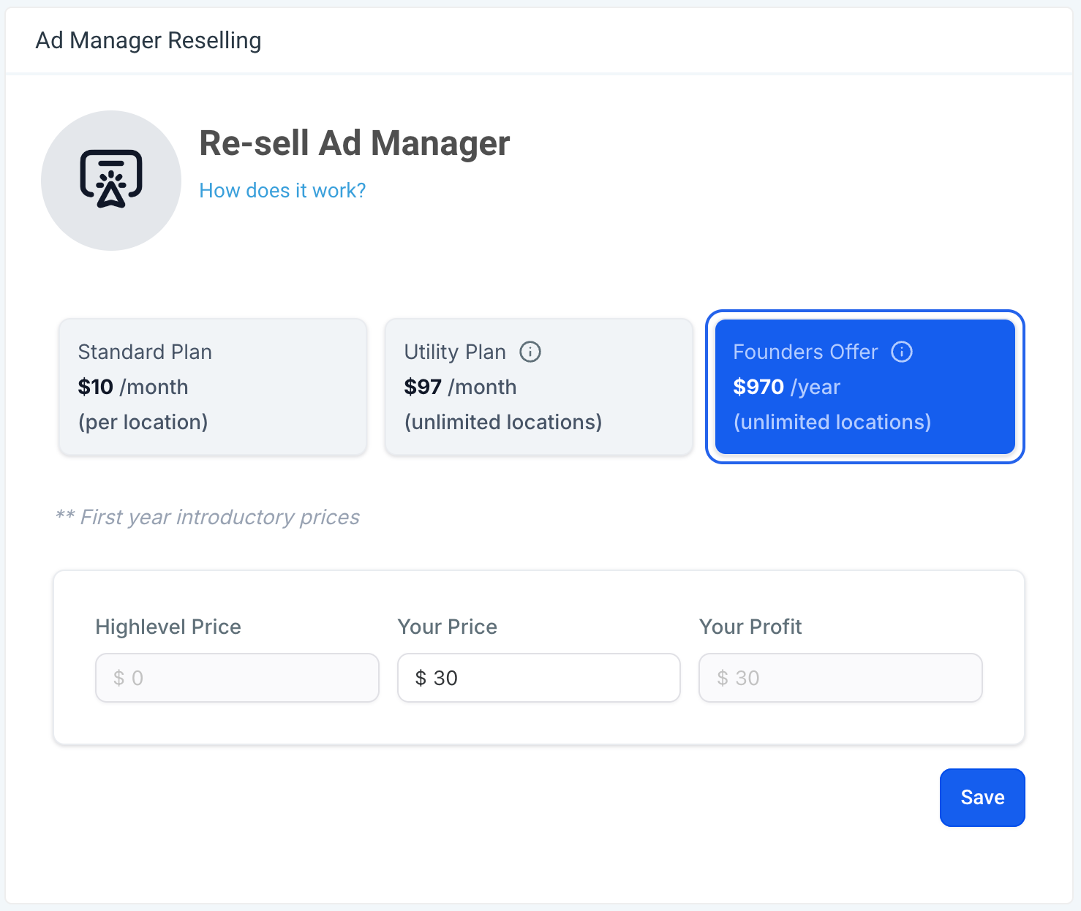Select the Standard Plan card
The width and height of the screenshot is (1081, 911).
213,387
